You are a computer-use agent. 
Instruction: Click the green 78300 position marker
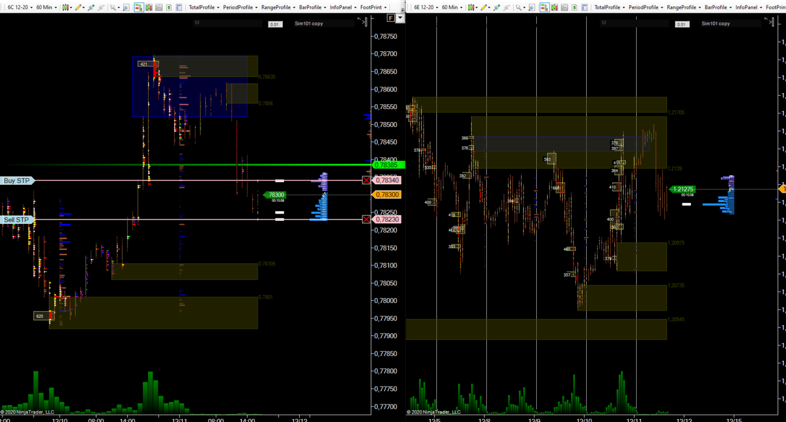[275, 195]
